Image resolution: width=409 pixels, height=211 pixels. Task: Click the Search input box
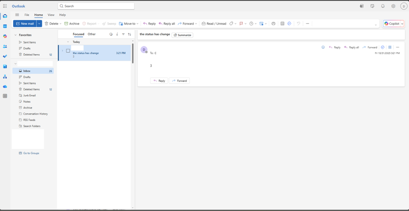tap(96, 6)
